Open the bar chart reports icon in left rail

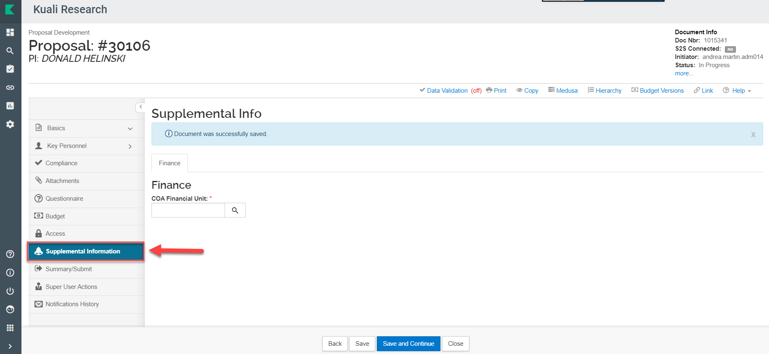10,106
